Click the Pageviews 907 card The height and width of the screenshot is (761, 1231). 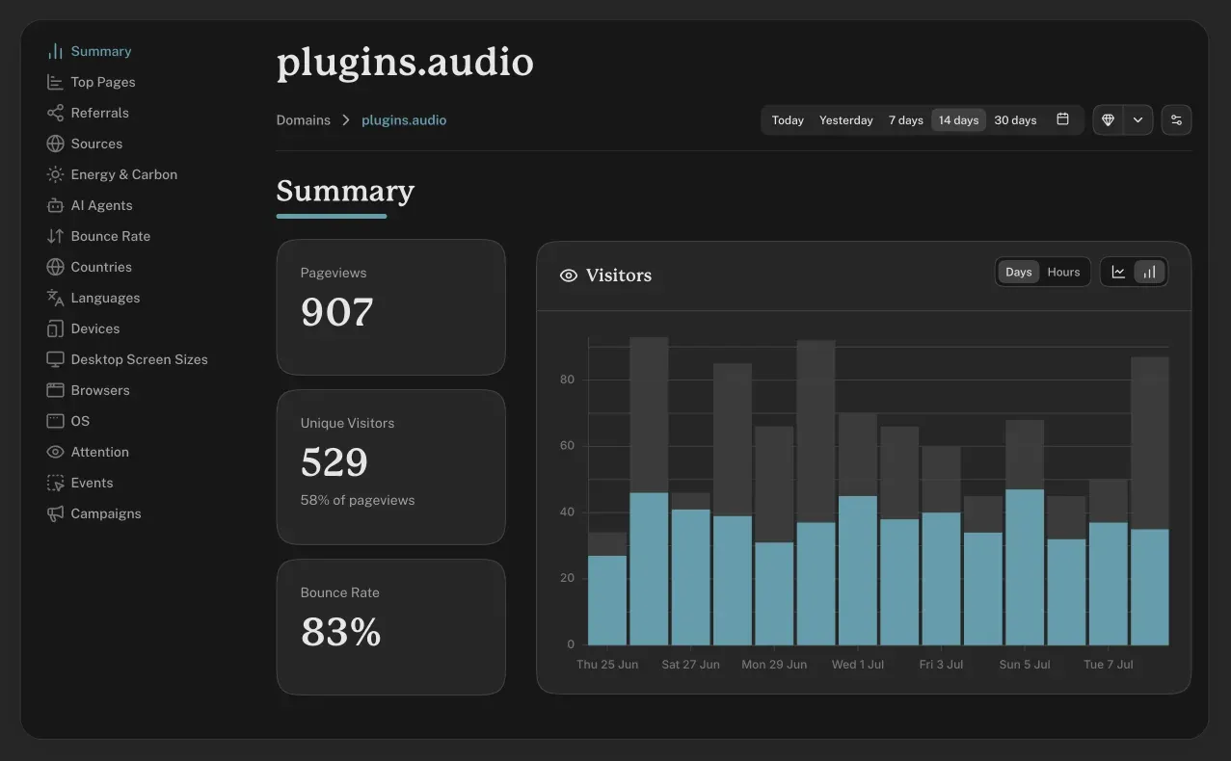click(x=390, y=307)
